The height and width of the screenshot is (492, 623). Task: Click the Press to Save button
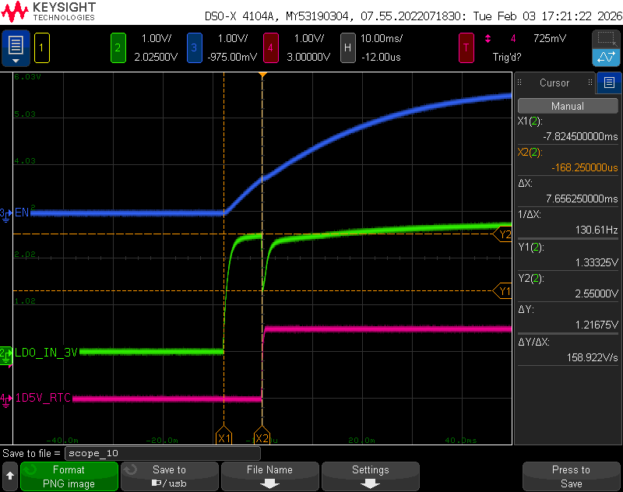572,476
